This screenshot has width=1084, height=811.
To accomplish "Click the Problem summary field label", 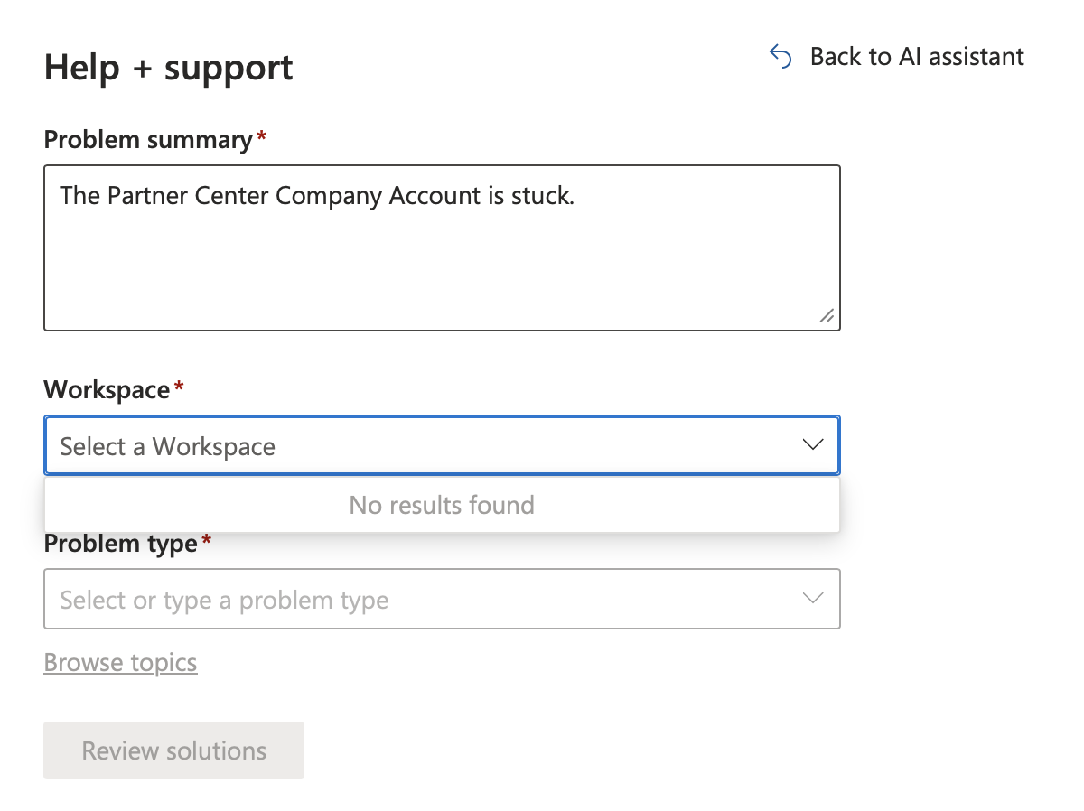I will 148,140.
